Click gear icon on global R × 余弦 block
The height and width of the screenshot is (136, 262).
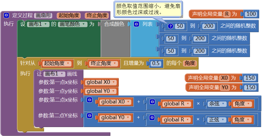(152, 102)
